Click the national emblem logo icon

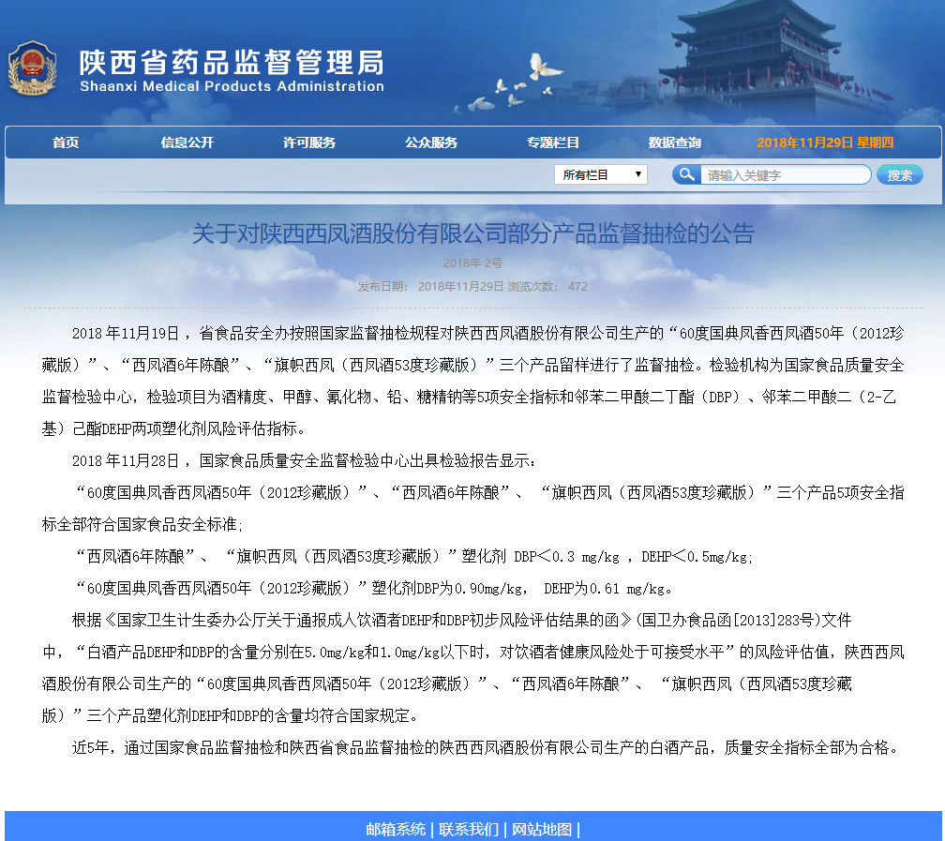pos(32,68)
